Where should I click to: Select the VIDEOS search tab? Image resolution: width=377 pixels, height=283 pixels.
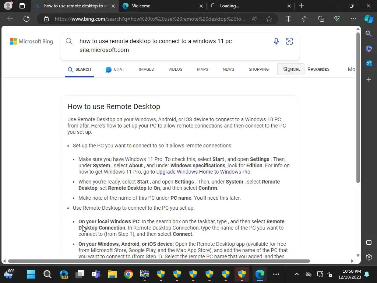(x=175, y=69)
